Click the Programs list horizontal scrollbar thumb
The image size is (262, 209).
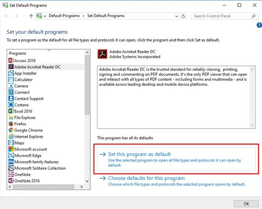pos(43,187)
